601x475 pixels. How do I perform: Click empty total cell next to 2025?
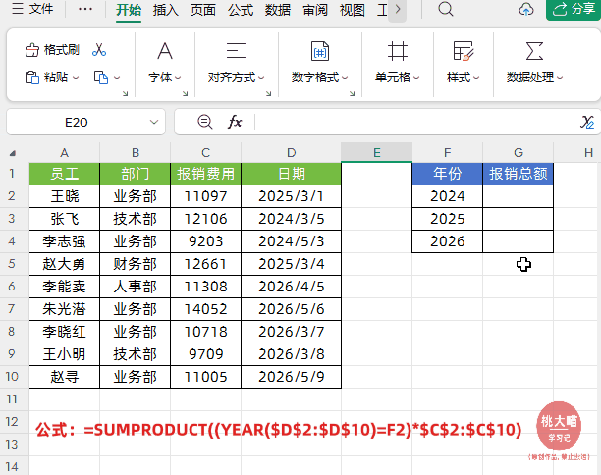coord(519,219)
